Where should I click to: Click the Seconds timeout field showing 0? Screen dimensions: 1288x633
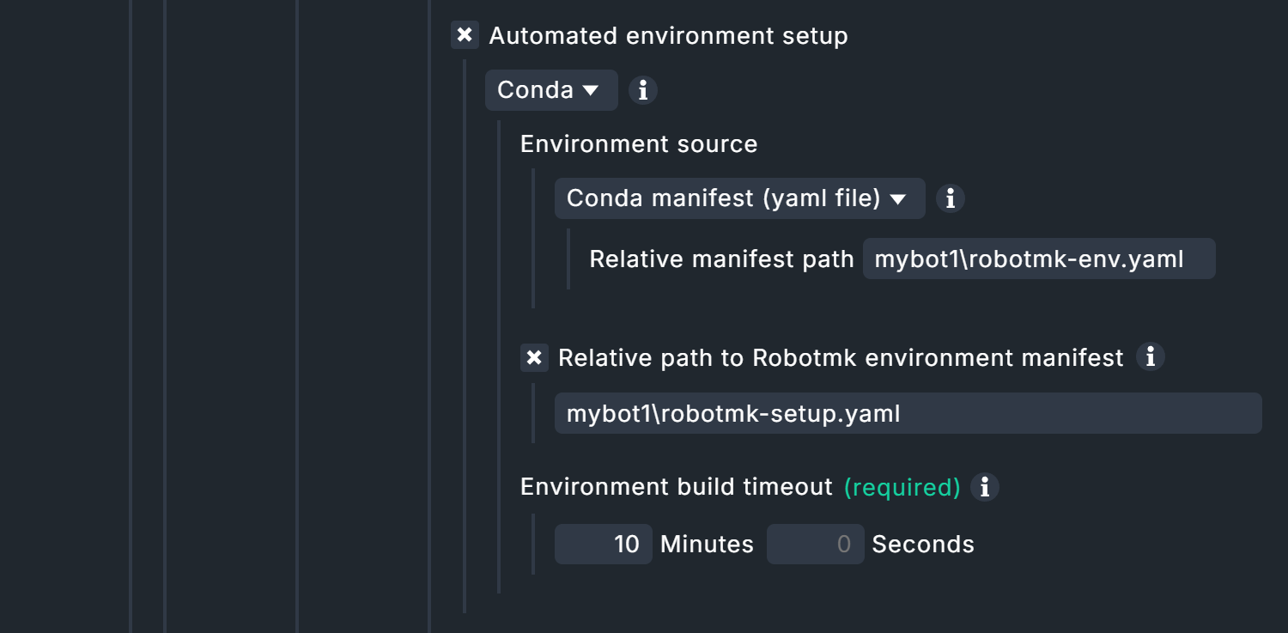coord(815,544)
